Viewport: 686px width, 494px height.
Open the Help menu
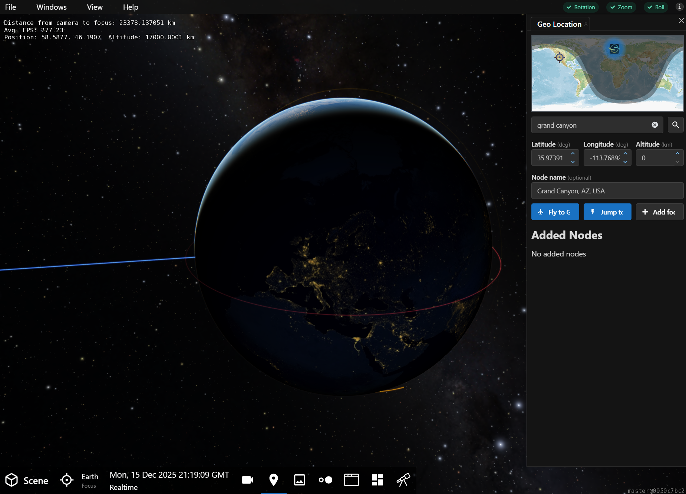131,7
